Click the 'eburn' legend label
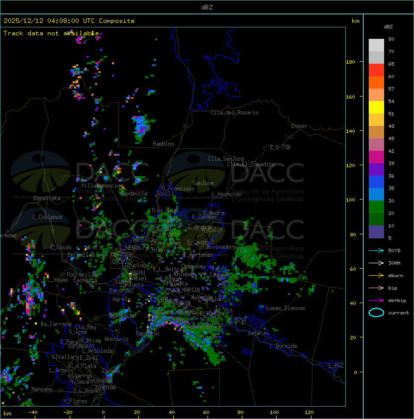The height and width of the screenshot is (419, 414). 396,276
